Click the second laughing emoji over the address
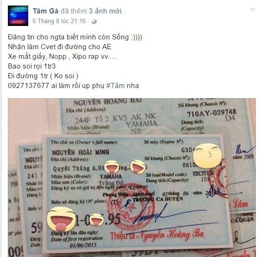The image size is (260, 257). (137, 167)
